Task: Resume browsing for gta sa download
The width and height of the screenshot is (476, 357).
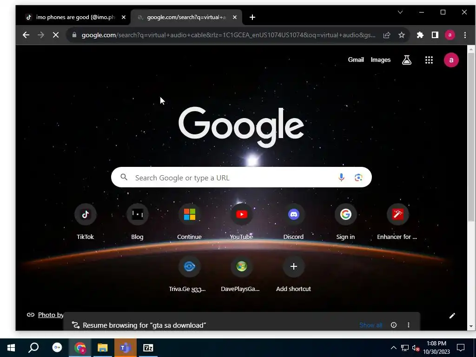Action: click(144, 325)
